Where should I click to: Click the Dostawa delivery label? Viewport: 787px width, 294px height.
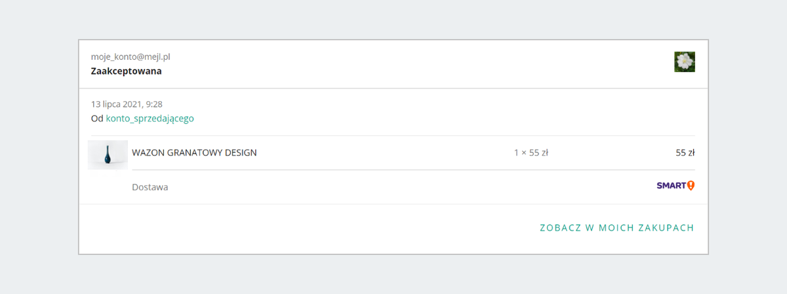[150, 187]
